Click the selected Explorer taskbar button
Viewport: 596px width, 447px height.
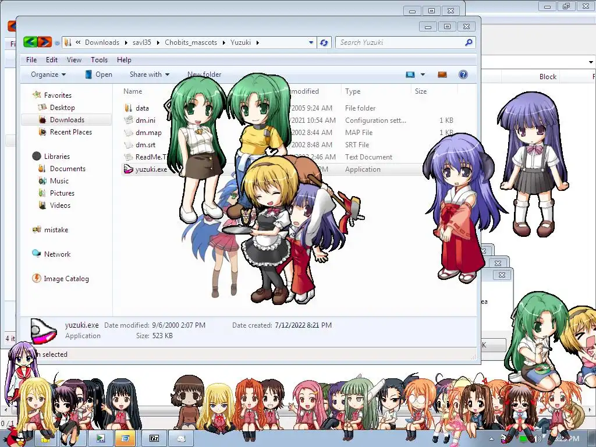point(125,438)
